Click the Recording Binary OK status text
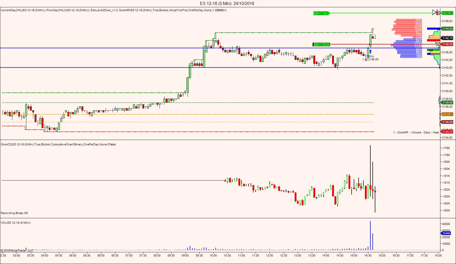 click(14, 213)
